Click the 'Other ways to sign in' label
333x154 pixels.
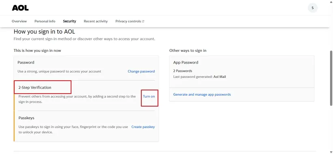[x=188, y=51]
